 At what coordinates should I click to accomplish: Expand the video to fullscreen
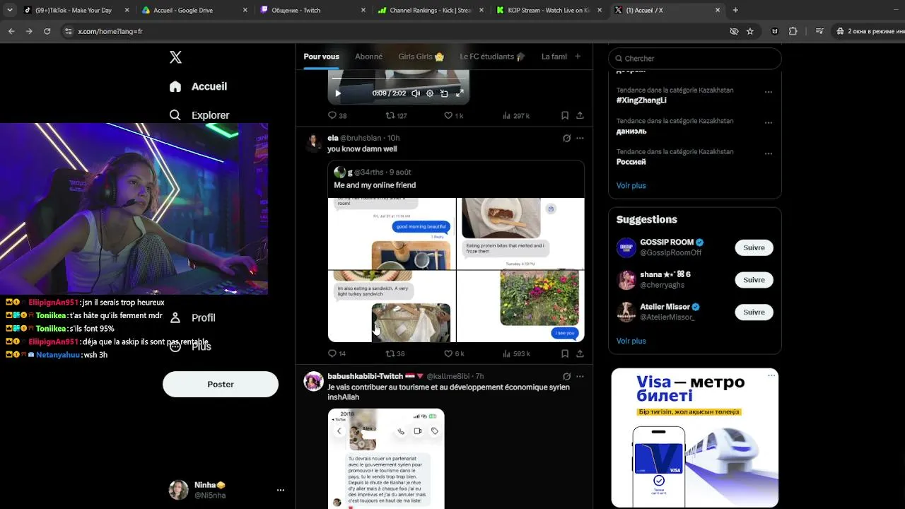click(x=459, y=93)
